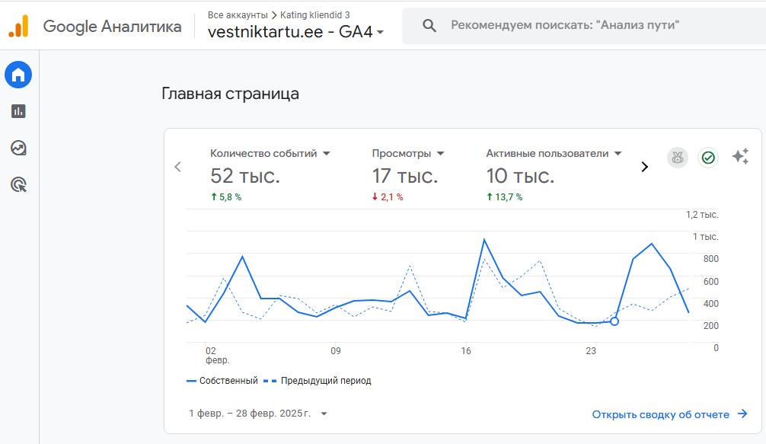Go to next metrics with right chevron

pyautogui.click(x=645, y=167)
